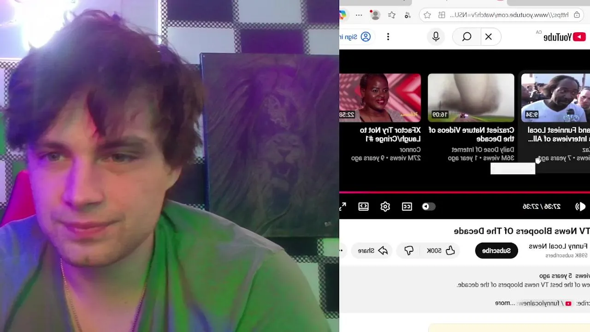Open the browser profile avatar

(x=375, y=15)
